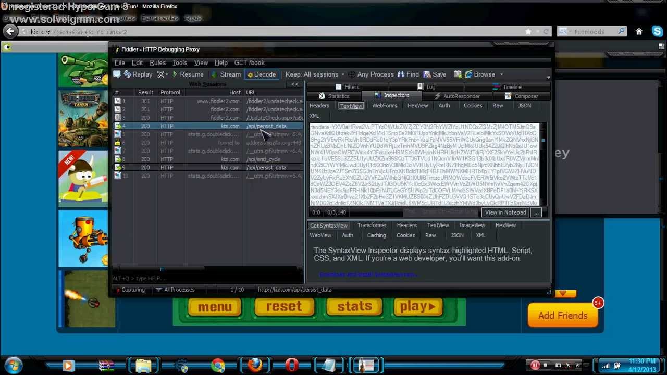
Task: Switch to the Log tab
Action: [427, 87]
